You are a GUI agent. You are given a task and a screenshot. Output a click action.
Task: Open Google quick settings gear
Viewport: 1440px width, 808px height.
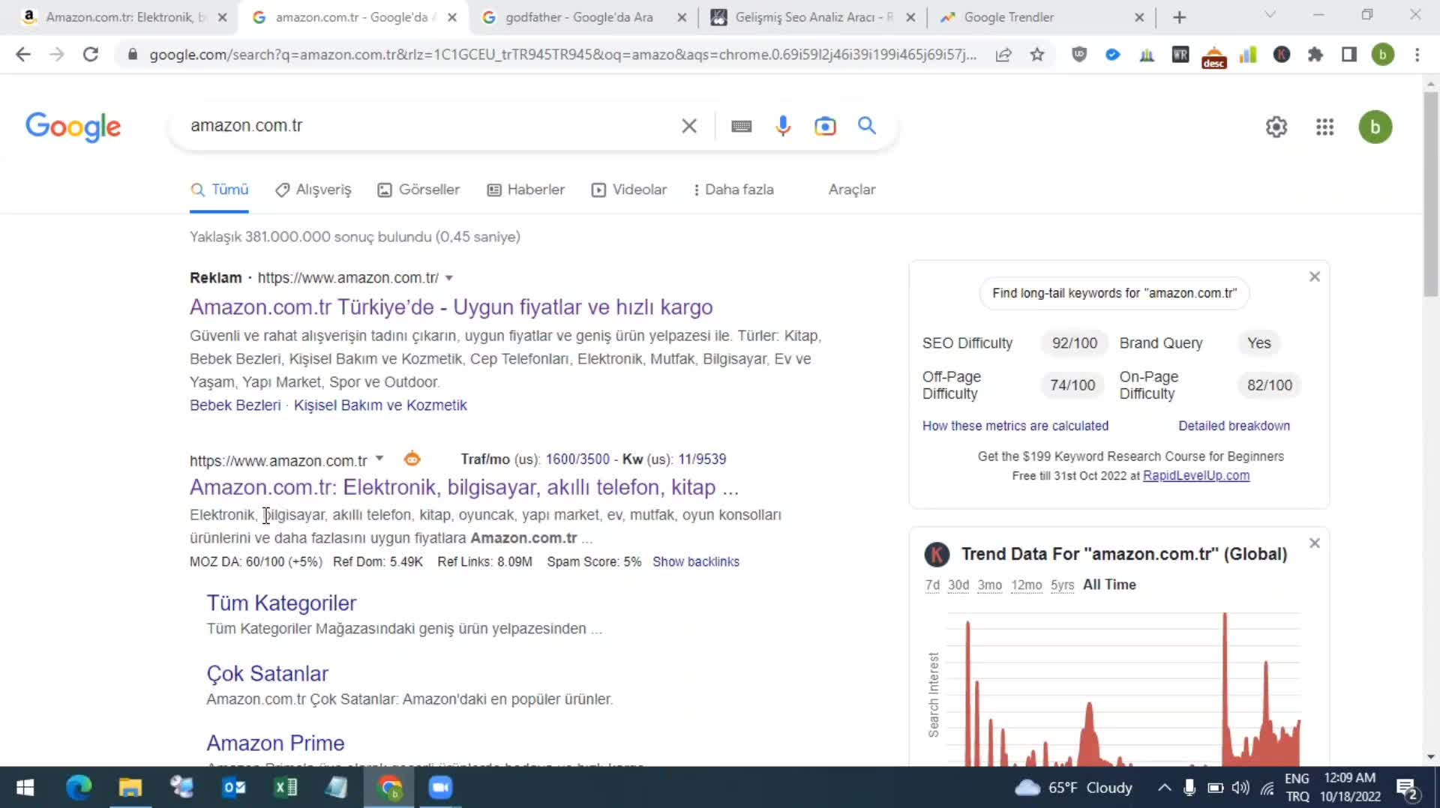tap(1276, 127)
